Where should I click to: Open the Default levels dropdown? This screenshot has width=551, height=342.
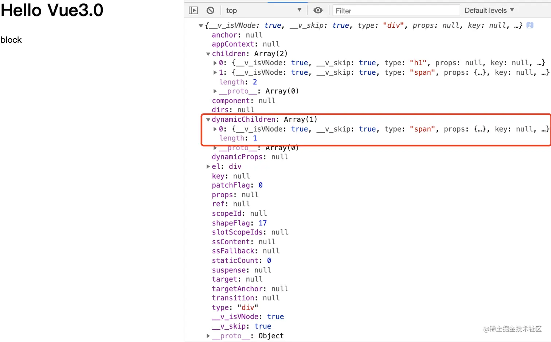[x=489, y=10]
